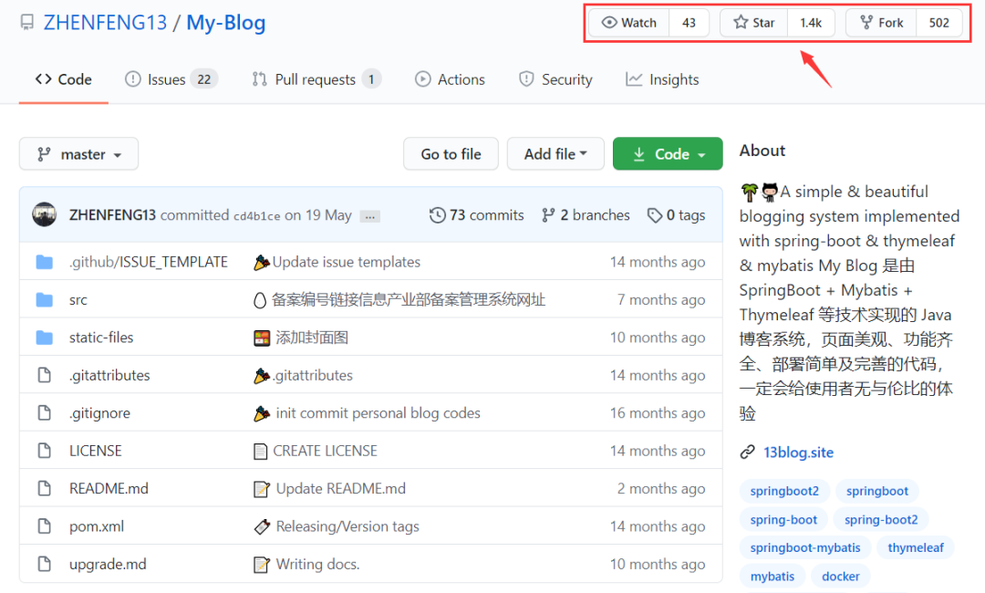Select the spring-boot topic tag

click(x=783, y=519)
